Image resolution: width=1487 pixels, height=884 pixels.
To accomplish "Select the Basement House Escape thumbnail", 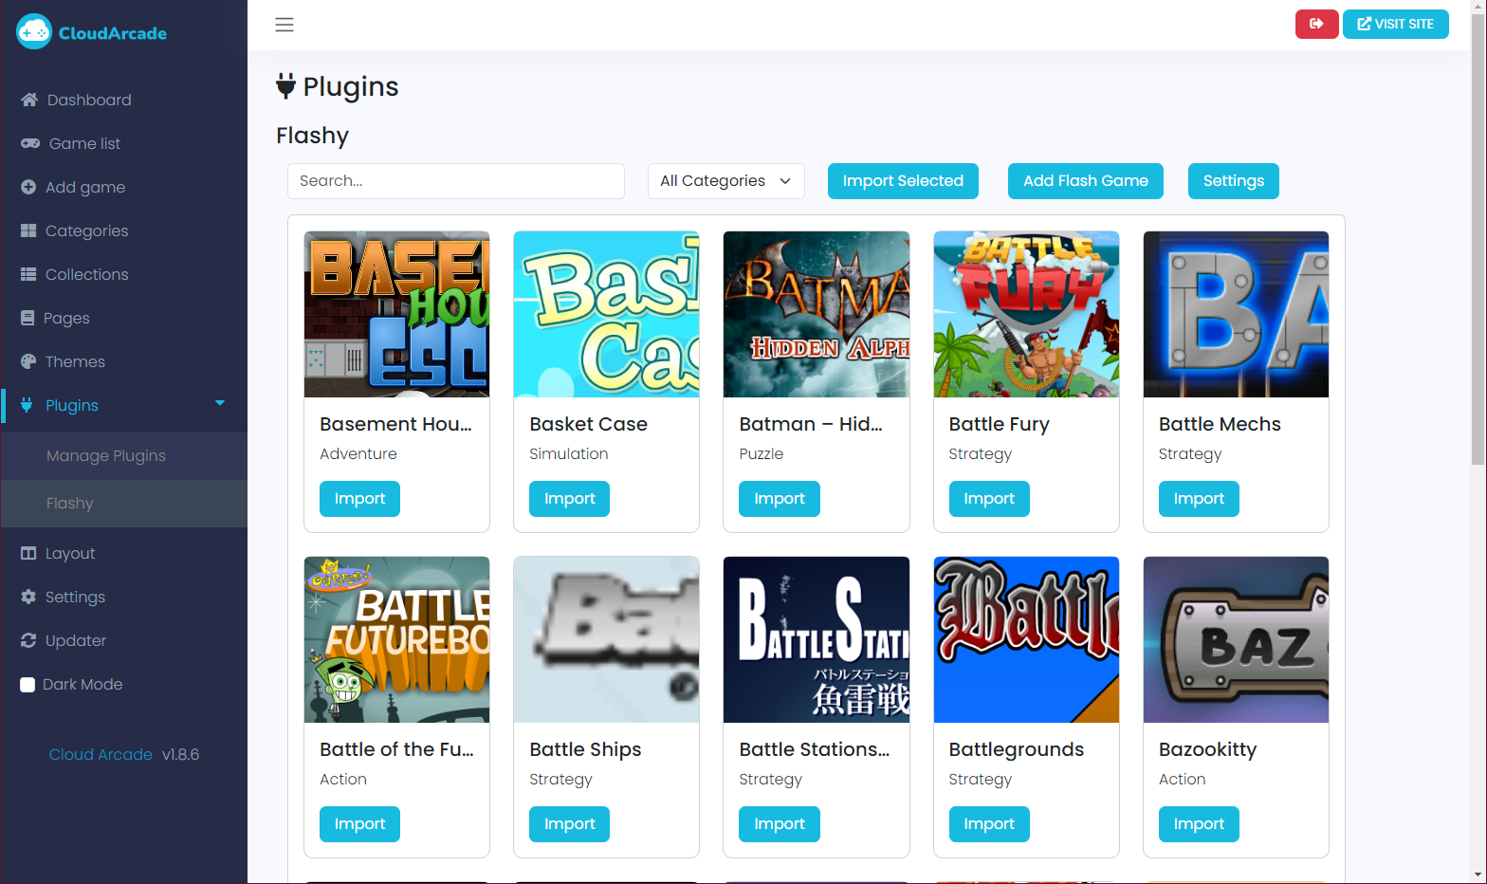I will pyautogui.click(x=396, y=314).
